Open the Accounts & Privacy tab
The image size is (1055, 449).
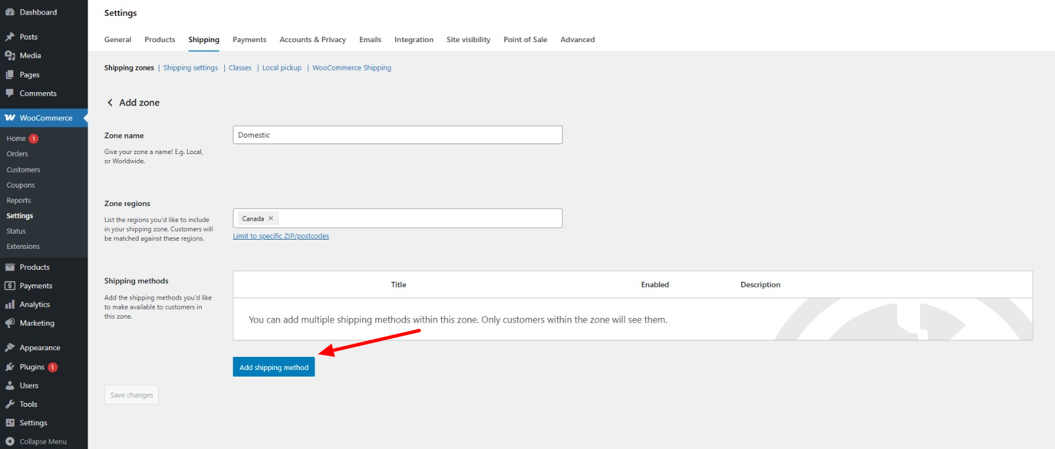(313, 40)
